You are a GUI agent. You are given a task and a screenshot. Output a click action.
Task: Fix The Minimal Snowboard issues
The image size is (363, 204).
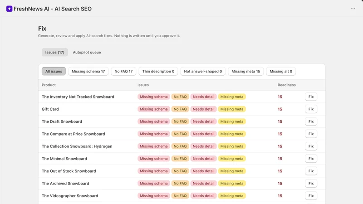[x=311, y=159]
